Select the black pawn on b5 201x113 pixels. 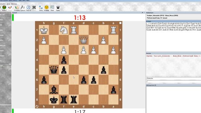coord(103,70)
